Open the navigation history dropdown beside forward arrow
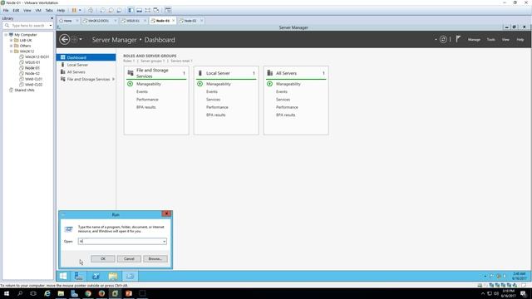Viewport: 532px width, 299px height. 81,40
